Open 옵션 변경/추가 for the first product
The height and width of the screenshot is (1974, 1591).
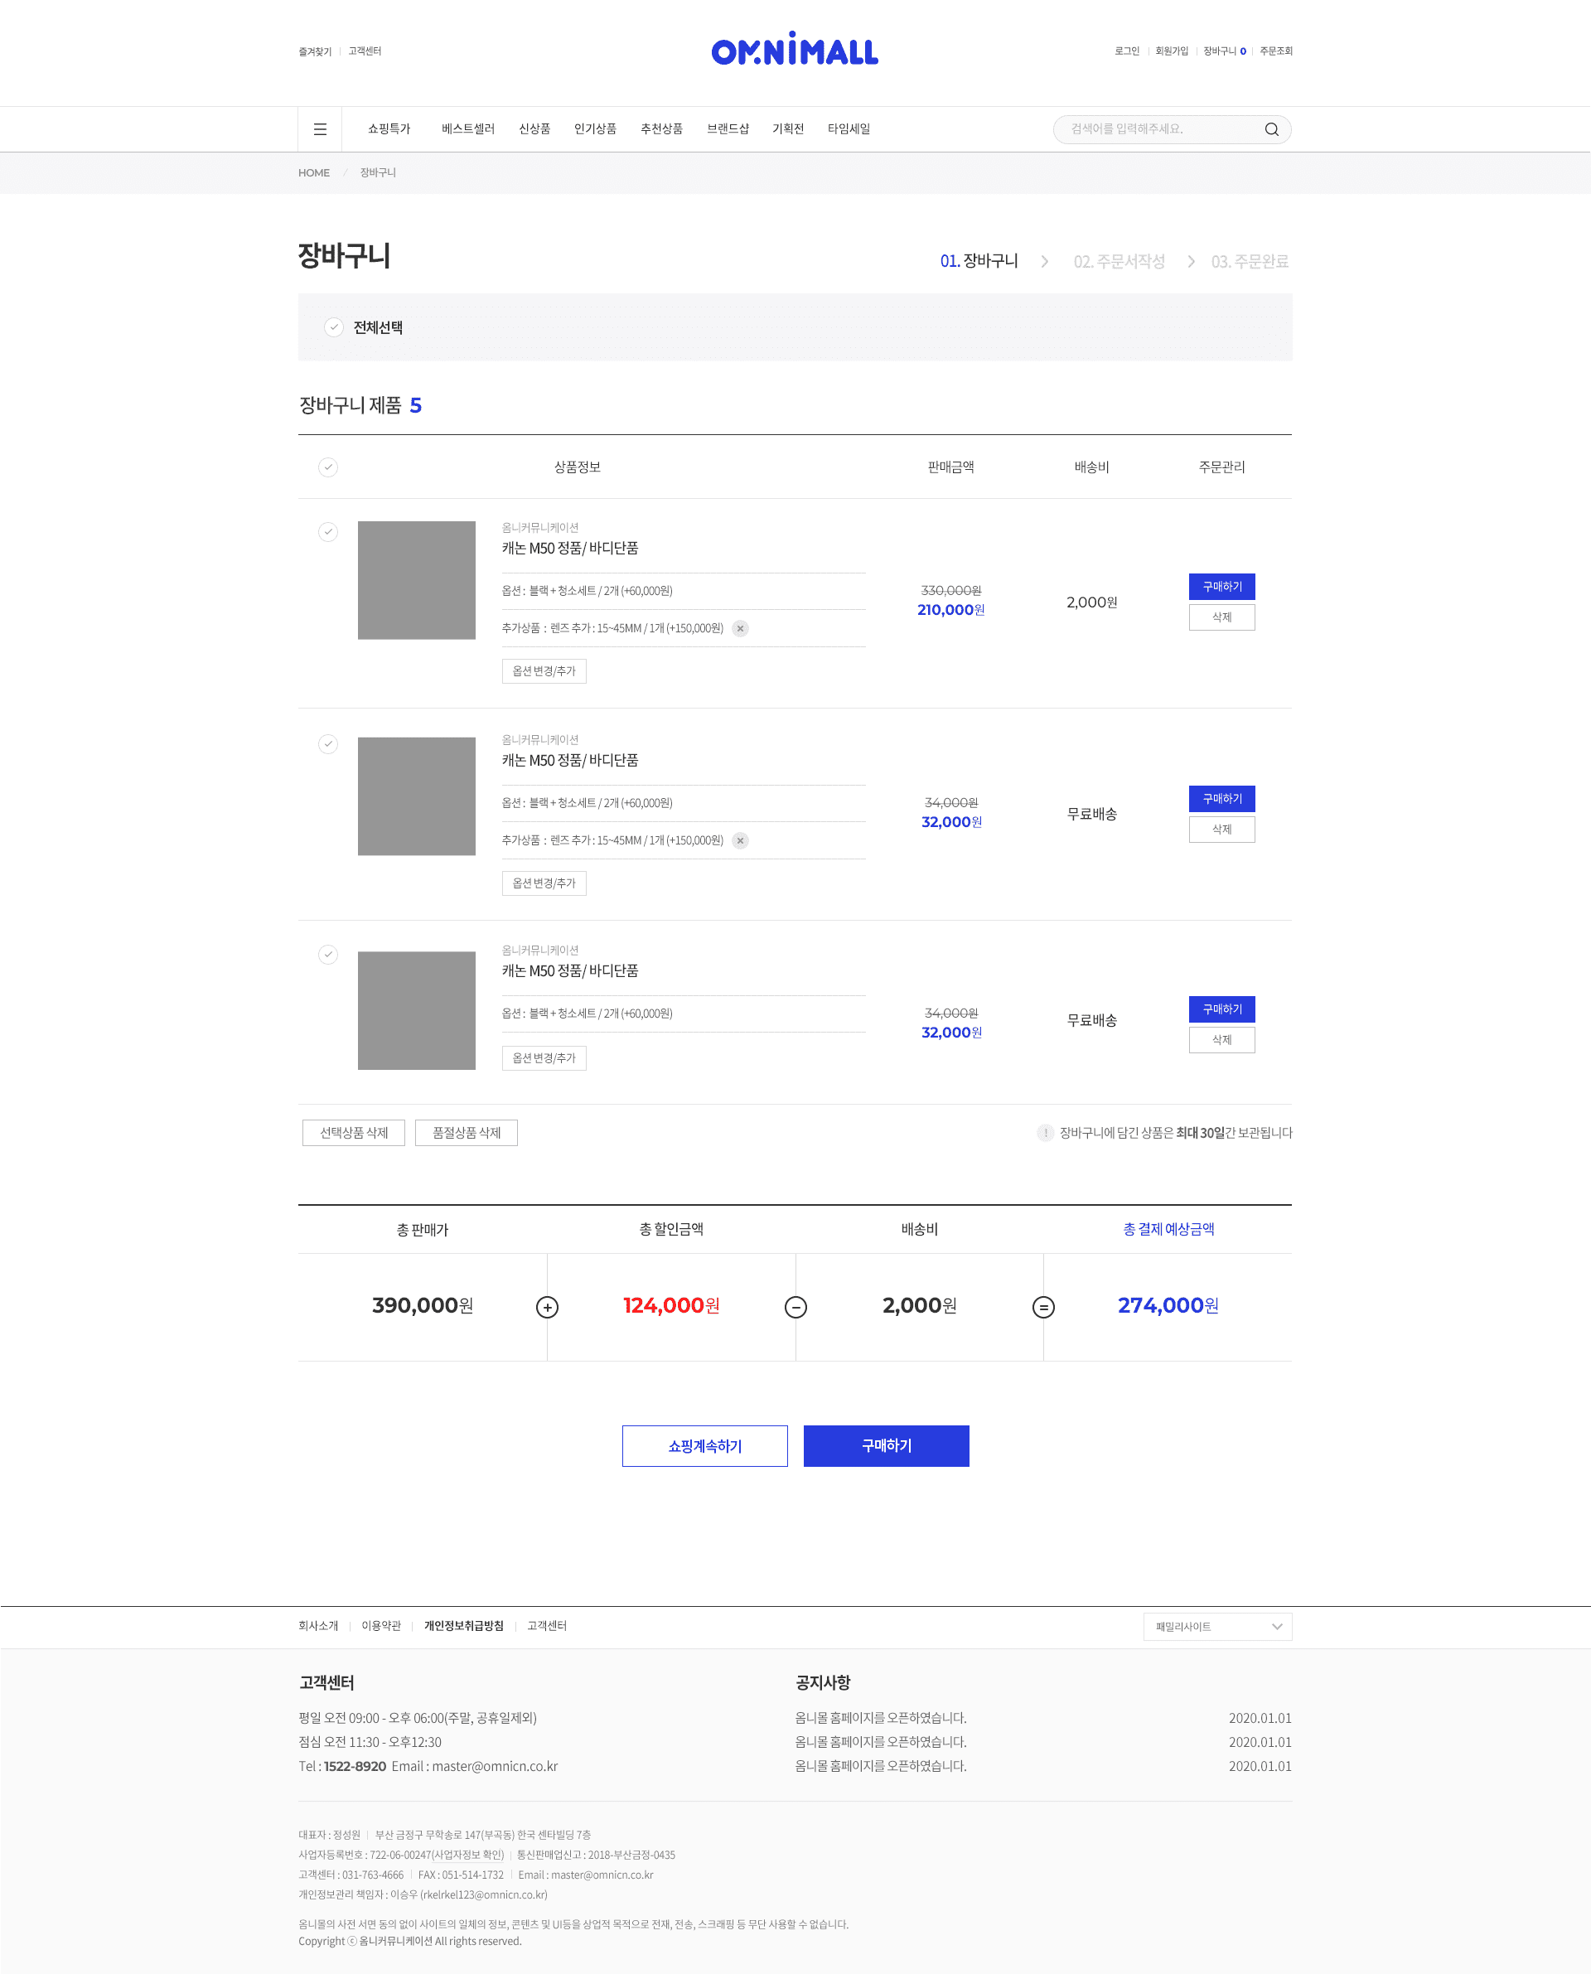tap(544, 670)
